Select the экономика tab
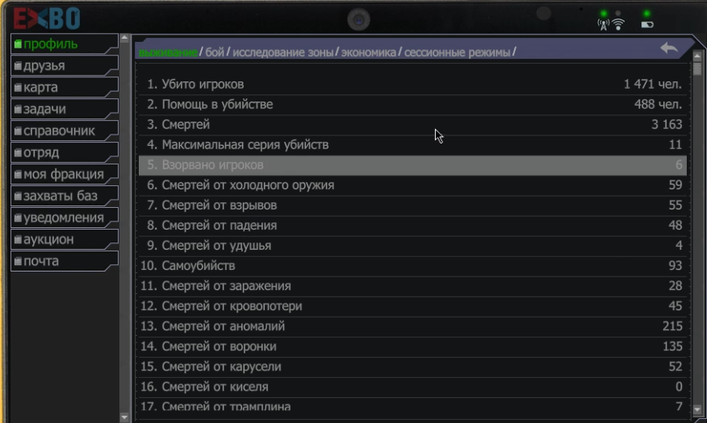Viewport: 707px width, 423px height. [x=368, y=52]
